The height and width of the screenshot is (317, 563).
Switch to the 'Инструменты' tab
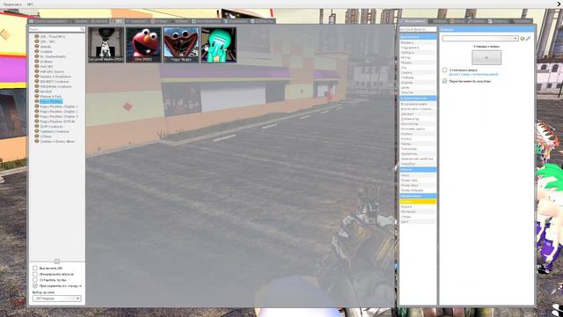point(413,21)
